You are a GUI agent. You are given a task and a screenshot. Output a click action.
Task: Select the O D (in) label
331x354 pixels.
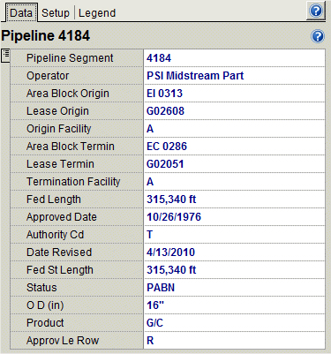coord(45,305)
